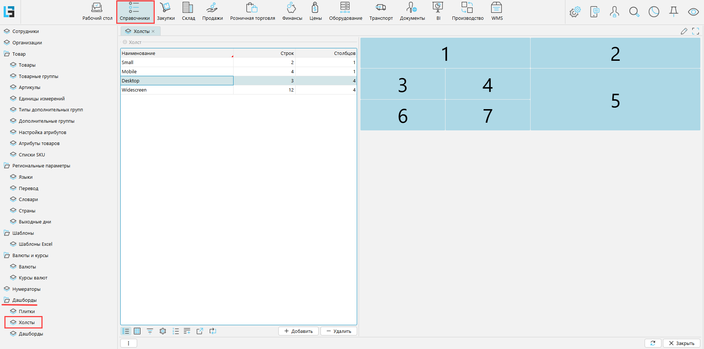Click the export external link icon

point(200,331)
